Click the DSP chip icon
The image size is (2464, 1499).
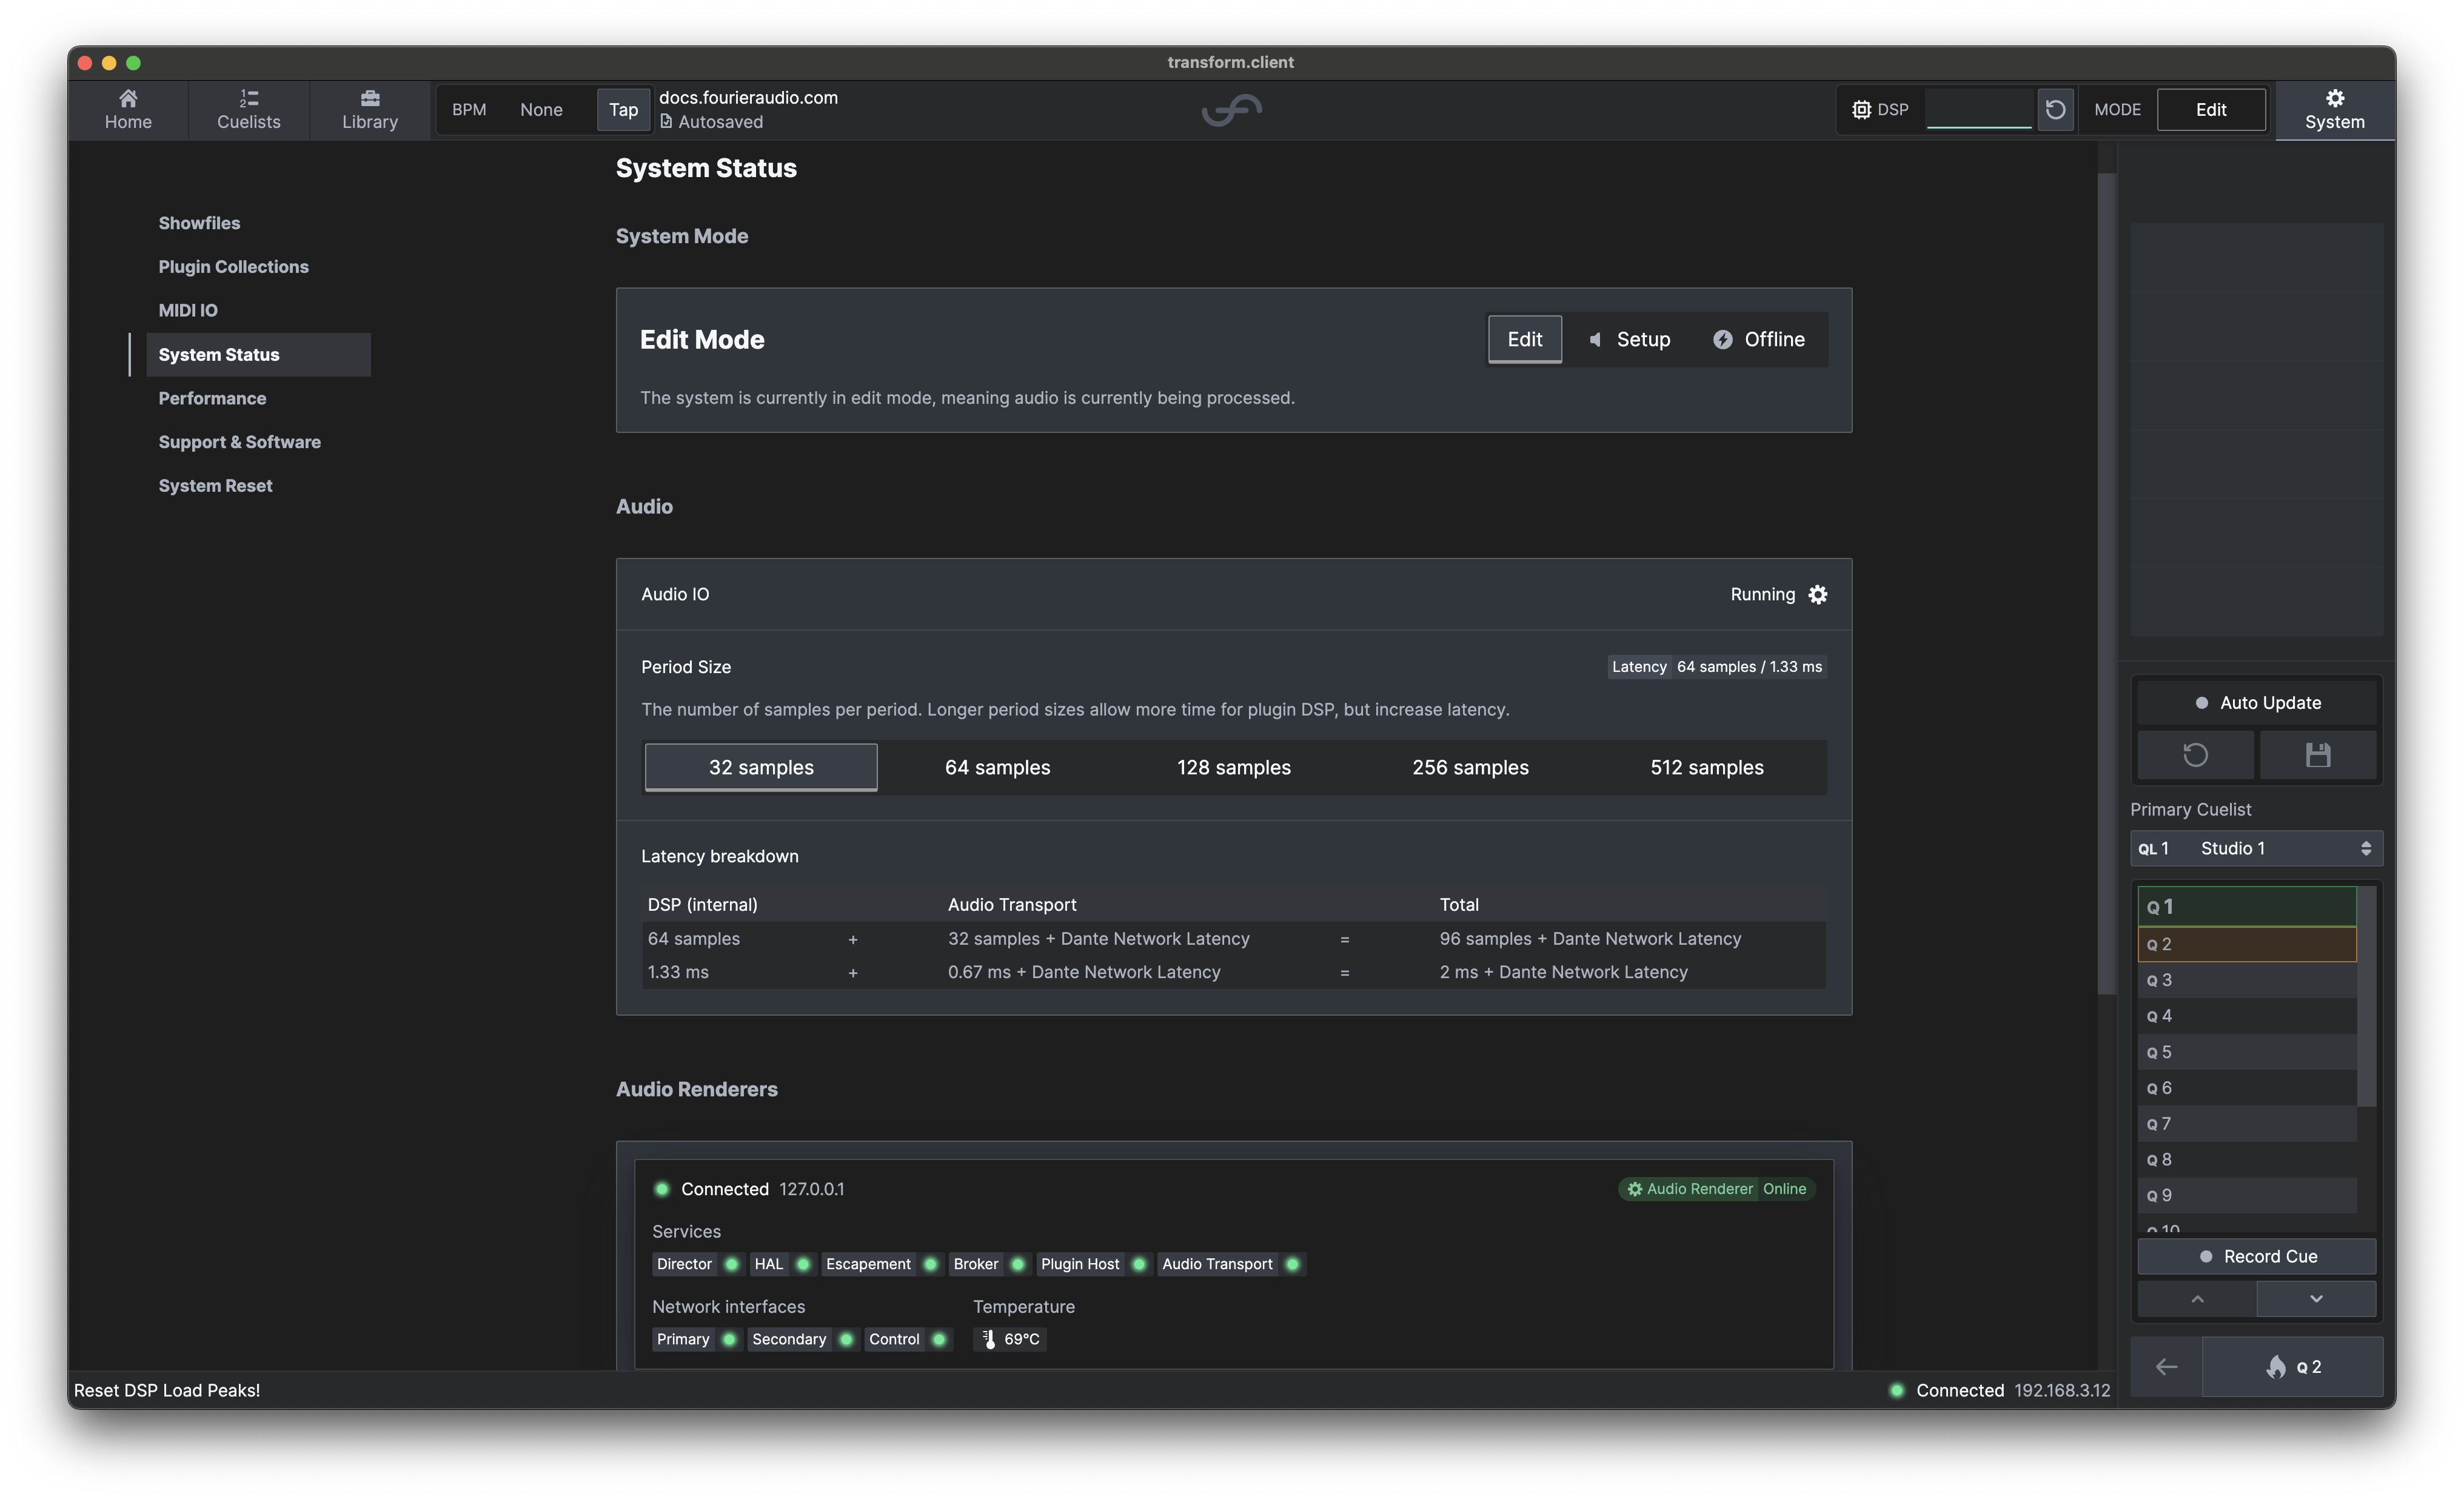click(x=1861, y=110)
